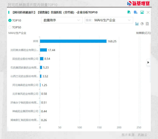158x139 pixels.
Task: Switch to bar chart view
Action: [137, 24]
